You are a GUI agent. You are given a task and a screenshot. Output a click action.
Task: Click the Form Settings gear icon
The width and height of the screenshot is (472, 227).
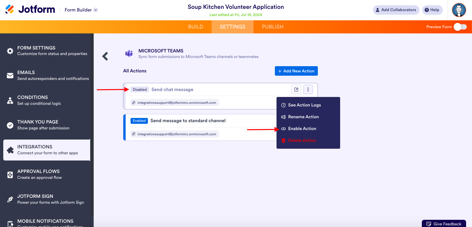[10, 51]
